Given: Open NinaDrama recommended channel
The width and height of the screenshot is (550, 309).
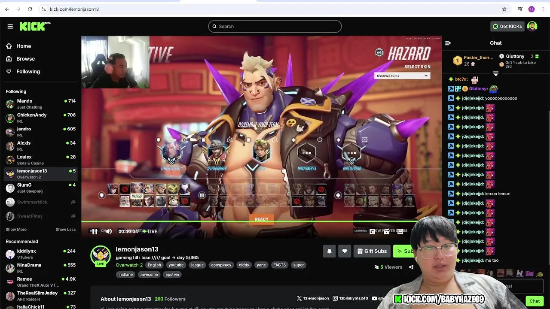Looking at the screenshot, I should click(41, 268).
